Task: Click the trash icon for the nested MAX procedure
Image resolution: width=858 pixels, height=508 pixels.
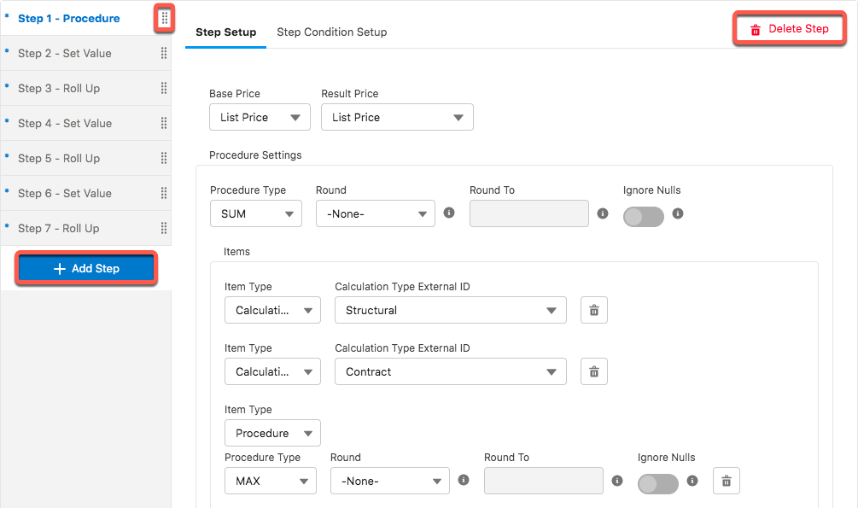Action: tap(726, 481)
